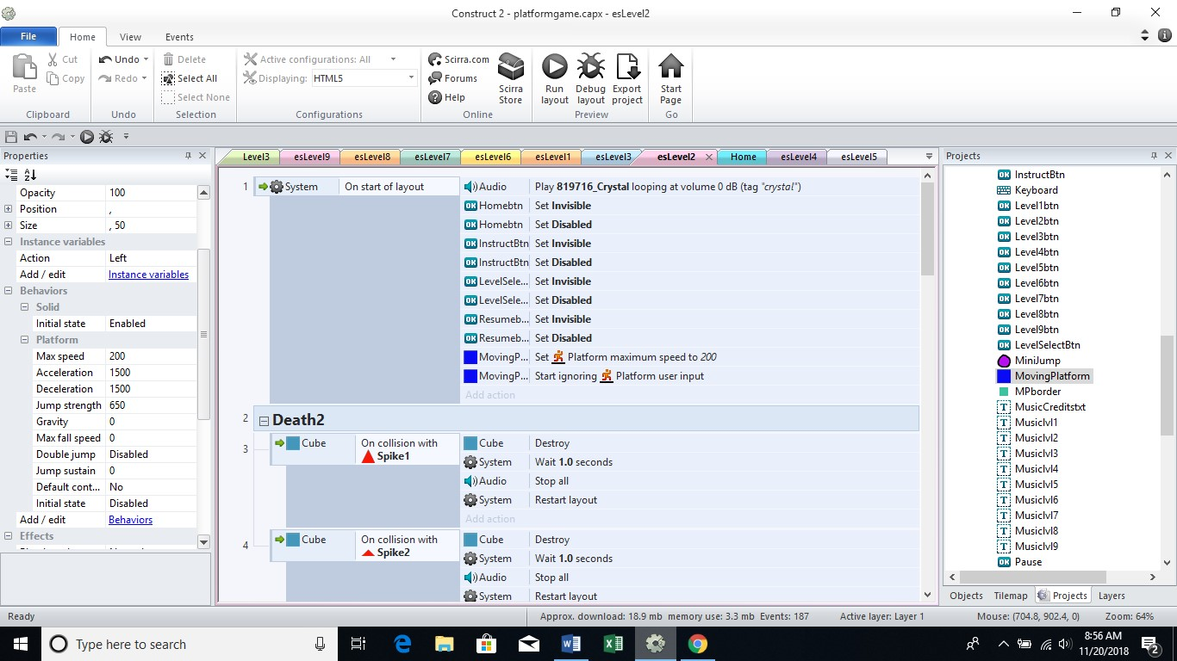Open Windows Start menu
1177x661 pixels.
coord(20,644)
